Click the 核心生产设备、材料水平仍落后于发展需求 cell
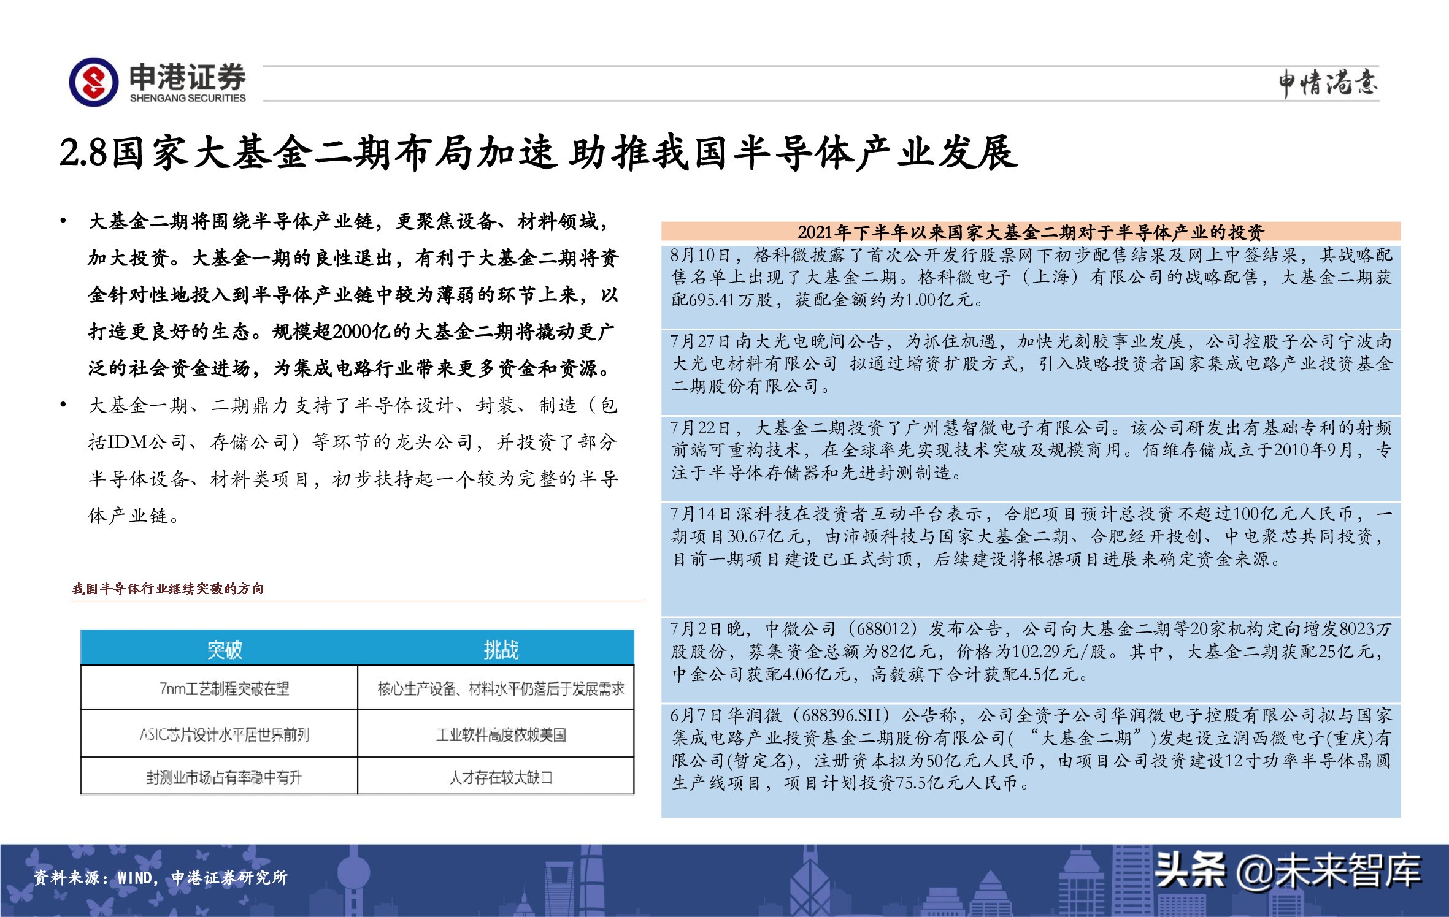 point(496,688)
